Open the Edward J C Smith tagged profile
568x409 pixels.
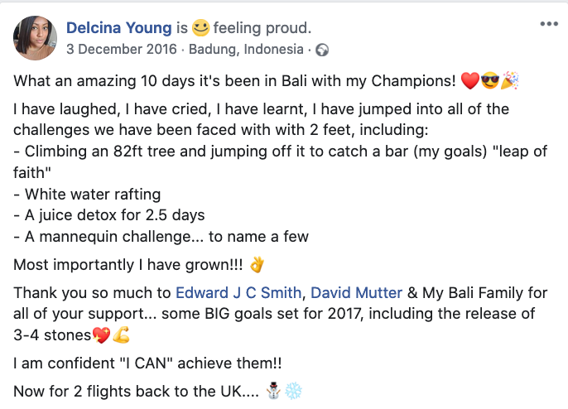point(239,292)
